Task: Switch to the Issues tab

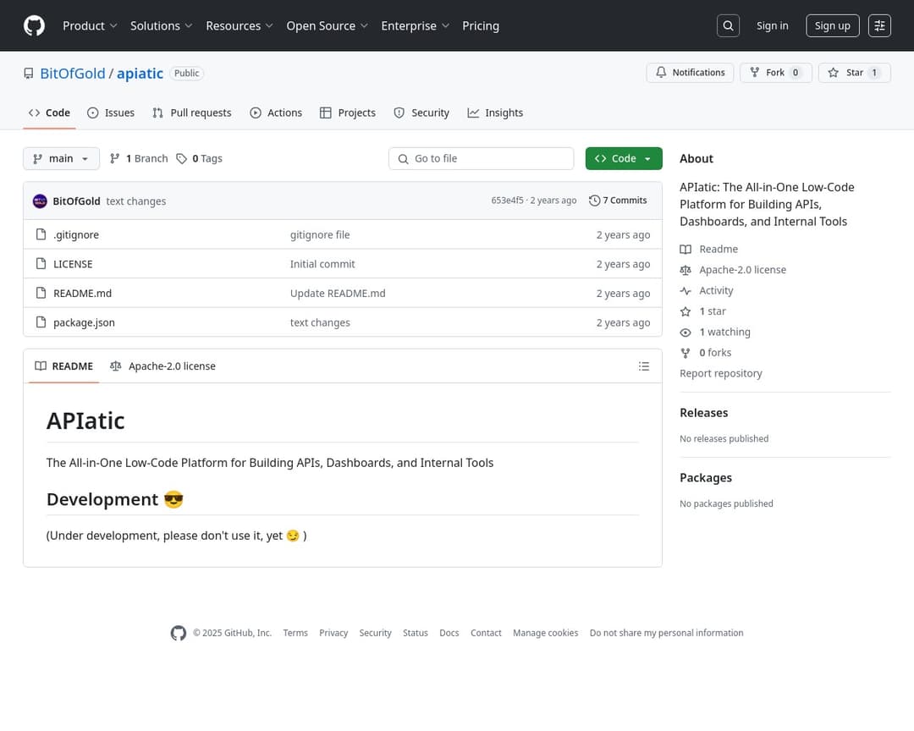Action: [110, 113]
